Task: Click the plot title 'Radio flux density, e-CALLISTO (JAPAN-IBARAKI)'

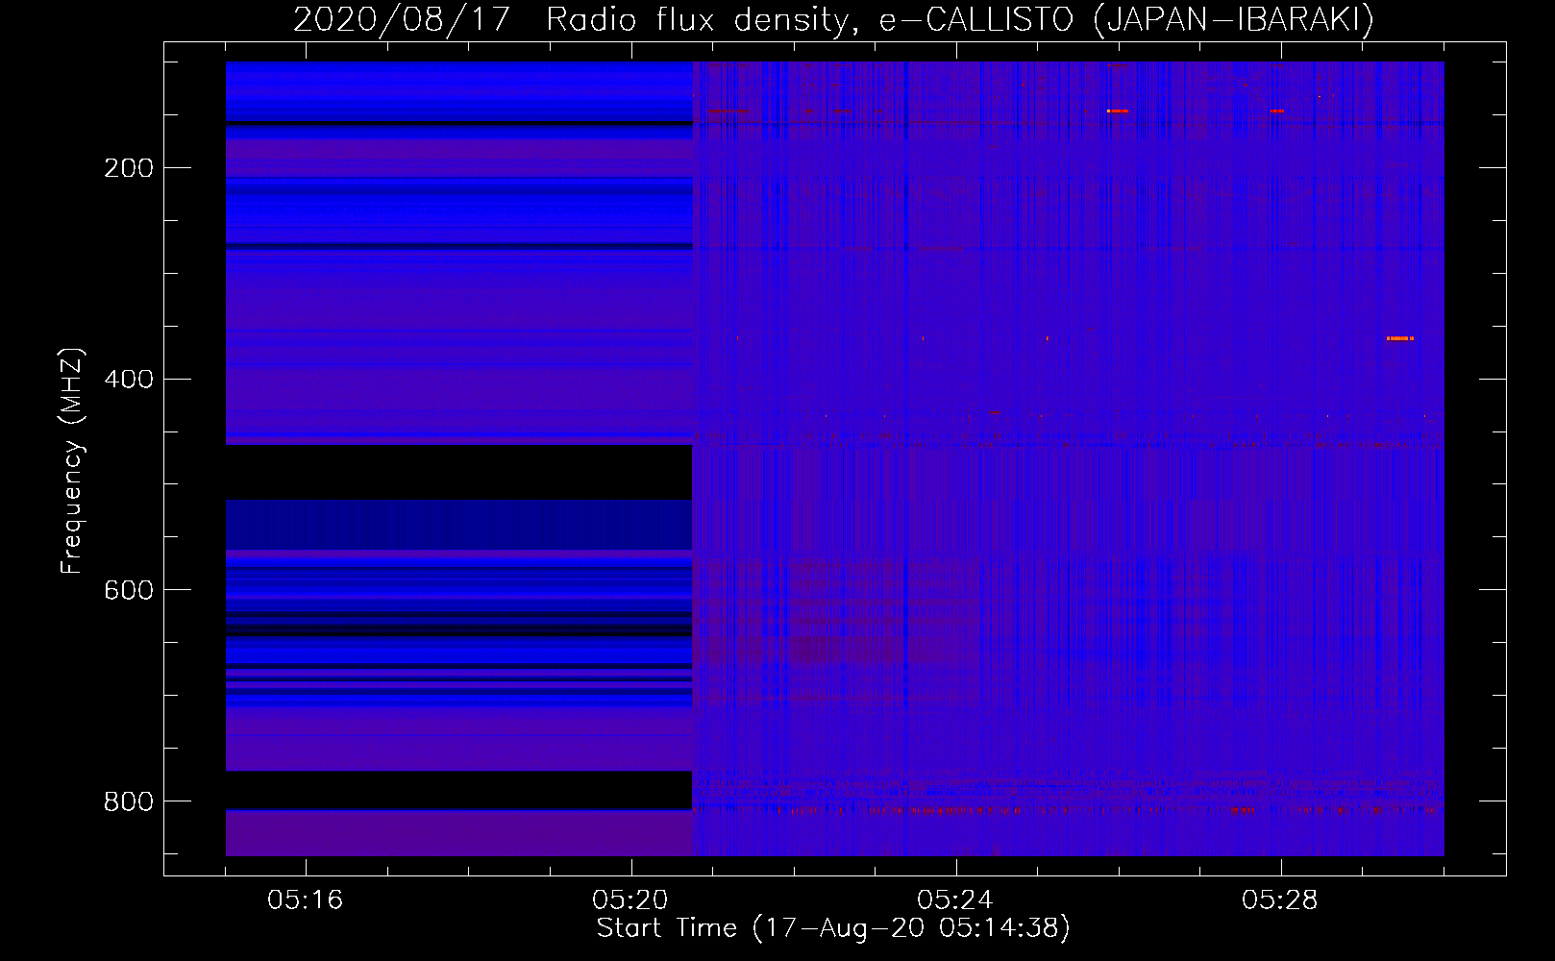Action: point(960,19)
